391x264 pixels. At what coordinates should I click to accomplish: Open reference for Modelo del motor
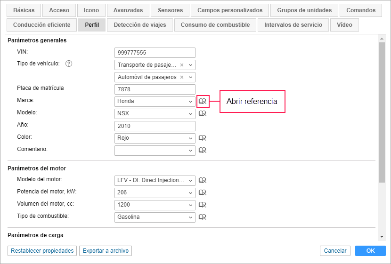point(203,180)
